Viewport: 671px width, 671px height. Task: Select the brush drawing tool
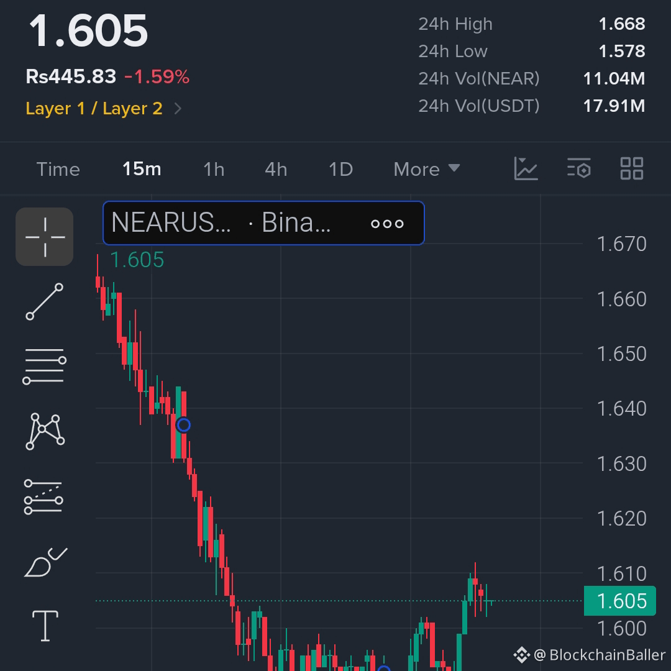pos(45,562)
